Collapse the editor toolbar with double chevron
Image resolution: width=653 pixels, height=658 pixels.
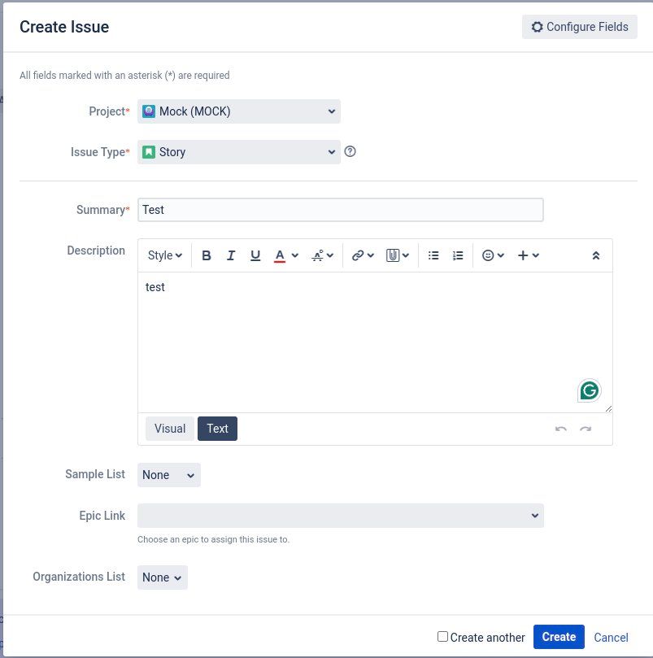[x=595, y=255]
